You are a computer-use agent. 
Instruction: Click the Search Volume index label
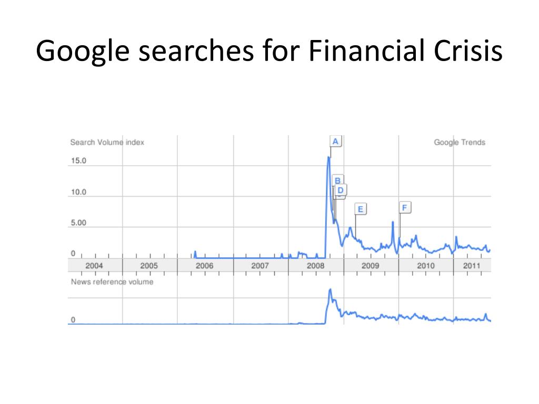coord(107,142)
